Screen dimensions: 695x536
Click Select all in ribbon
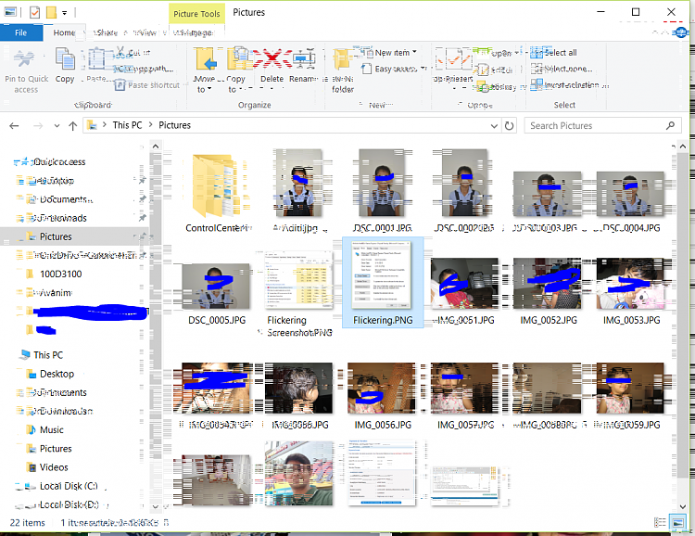[x=554, y=53]
